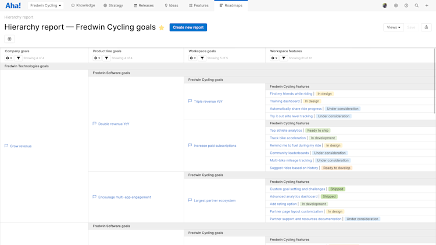Open the Advanced analytics dashboard feature
The width and height of the screenshot is (436, 245).
pyautogui.click(x=294, y=197)
